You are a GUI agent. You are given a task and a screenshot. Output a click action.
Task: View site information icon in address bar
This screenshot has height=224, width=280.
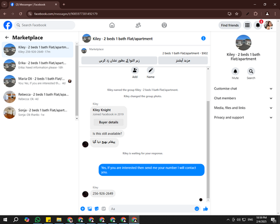(x=30, y=14)
